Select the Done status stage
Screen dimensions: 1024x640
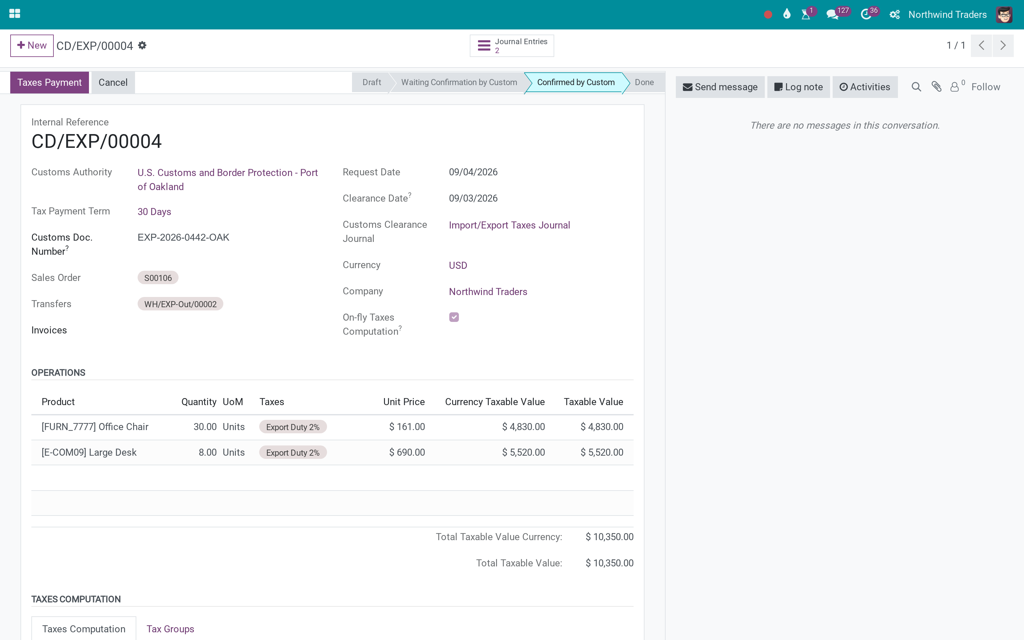tap(644, 83)
